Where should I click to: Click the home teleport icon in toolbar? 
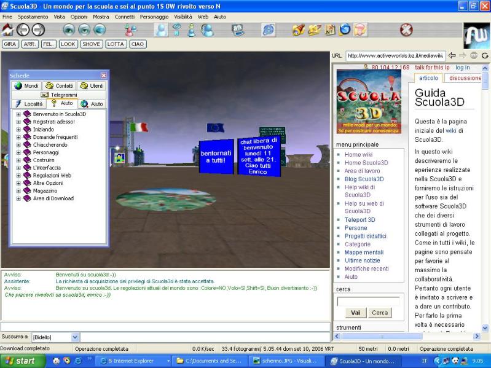click(7, 29)
